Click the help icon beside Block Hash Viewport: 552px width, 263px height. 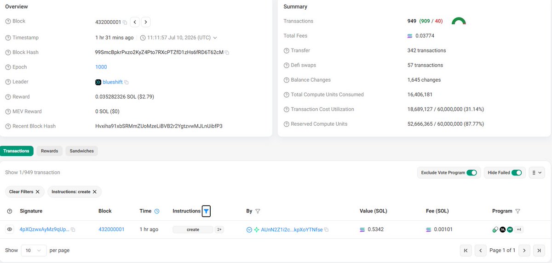(x=8, y=52)
